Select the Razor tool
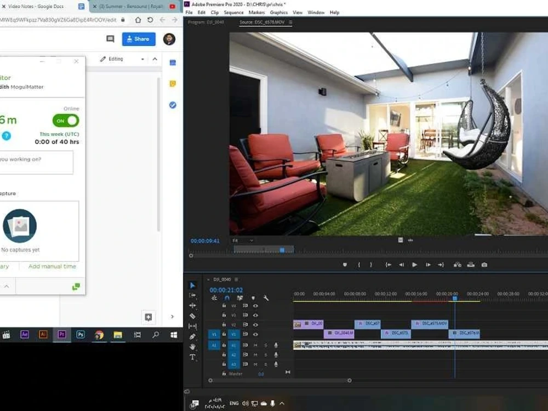Screen dimensions: 548x411 coord(192,316)
